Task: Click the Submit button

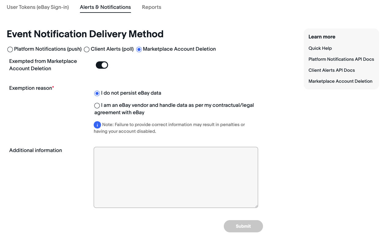Action: 243,226
